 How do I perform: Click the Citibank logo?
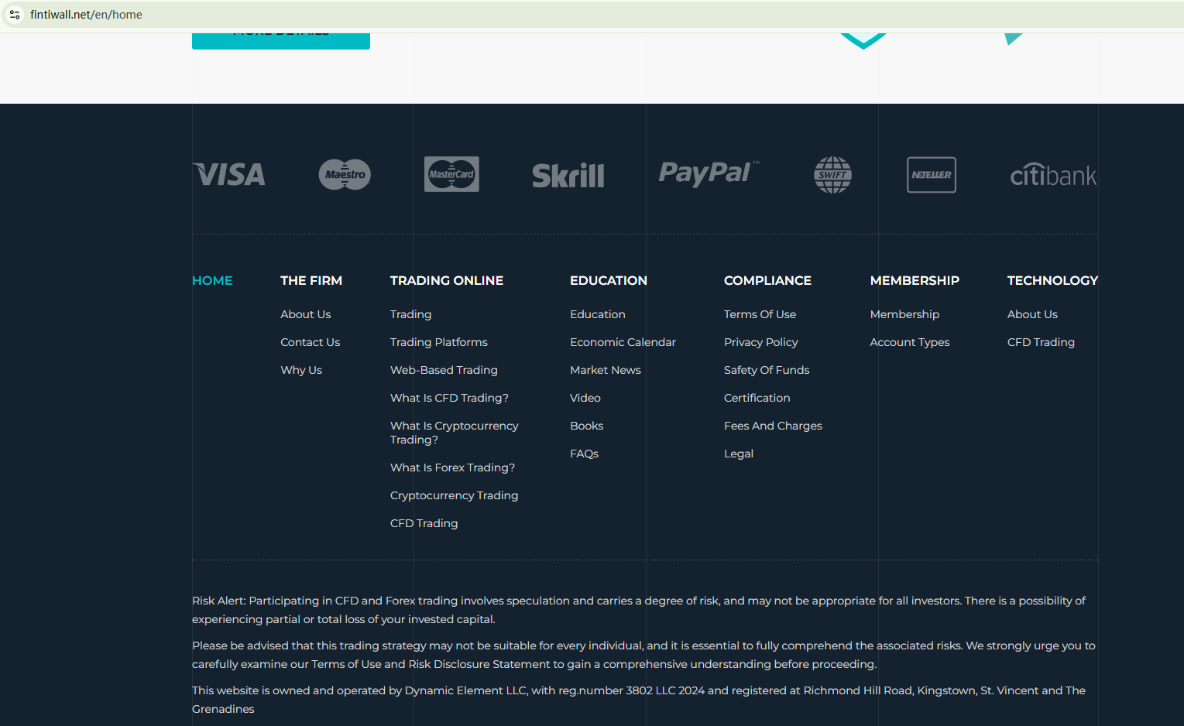pos(1053,175)
